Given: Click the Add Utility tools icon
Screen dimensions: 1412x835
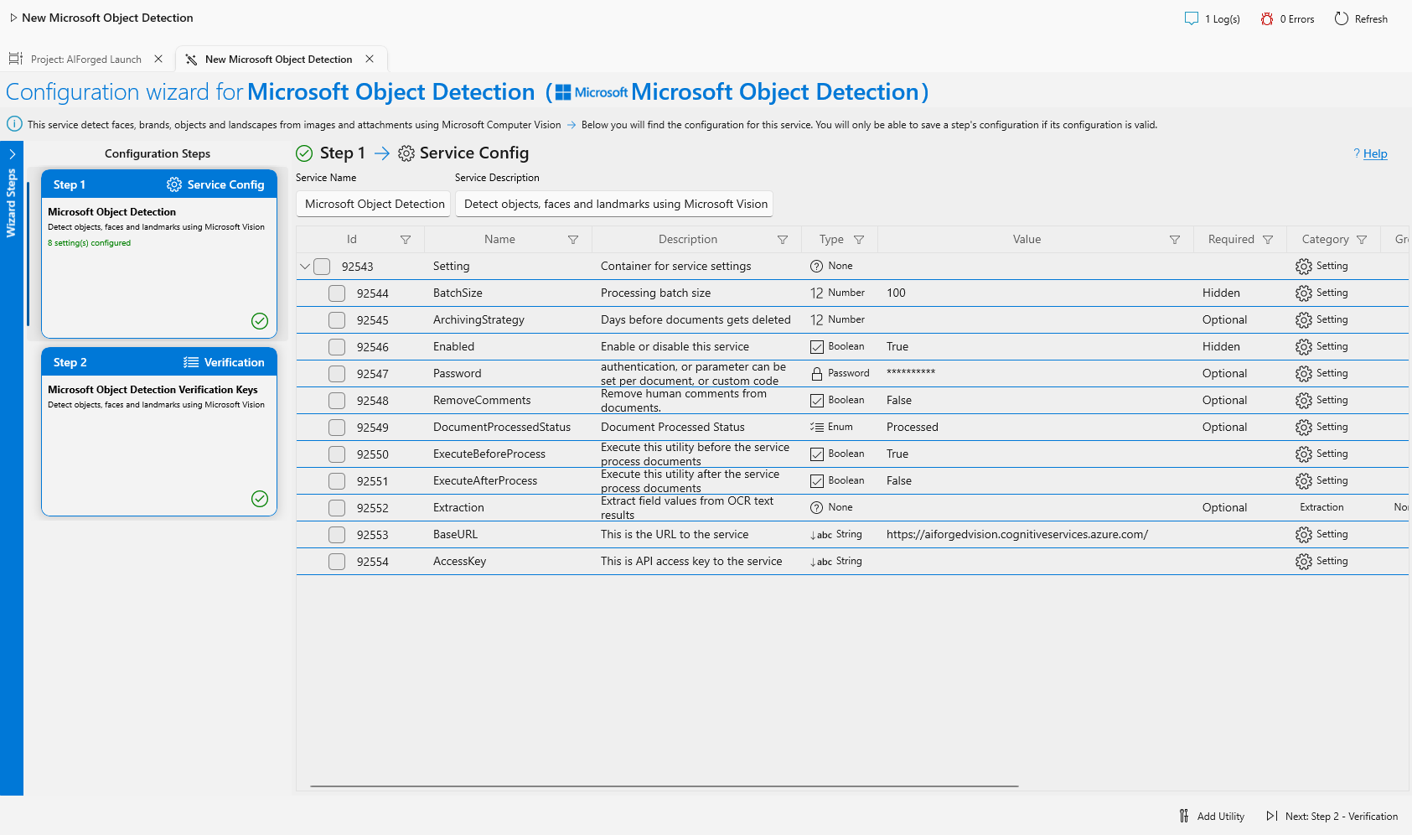Looking at the screenshot, I should point(1184,816).
